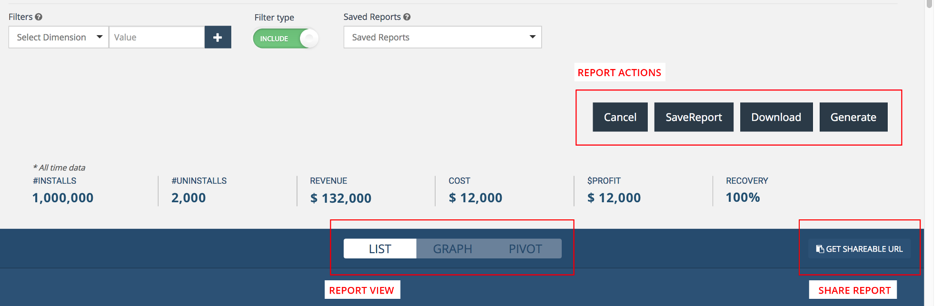The height and width of the screenshot is (306, 952).
Task: Open the Select Dimension dropdown
Action: (59, 37)
